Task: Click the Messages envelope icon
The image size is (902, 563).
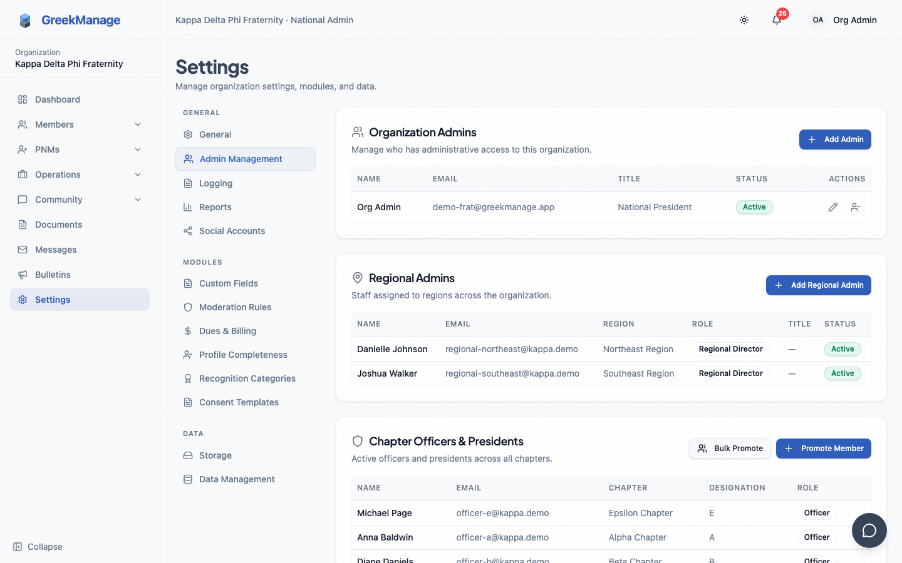Action: [23, 250]
